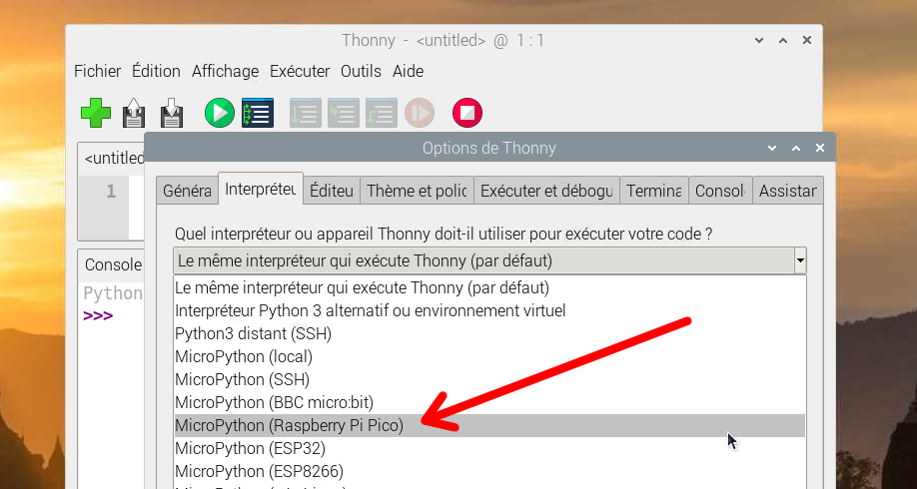Image resolution: width=917 pixels, height=489 pixels.
Task: Maximize Options de Thonny dialog with up chevron
Action: (796, 149)
